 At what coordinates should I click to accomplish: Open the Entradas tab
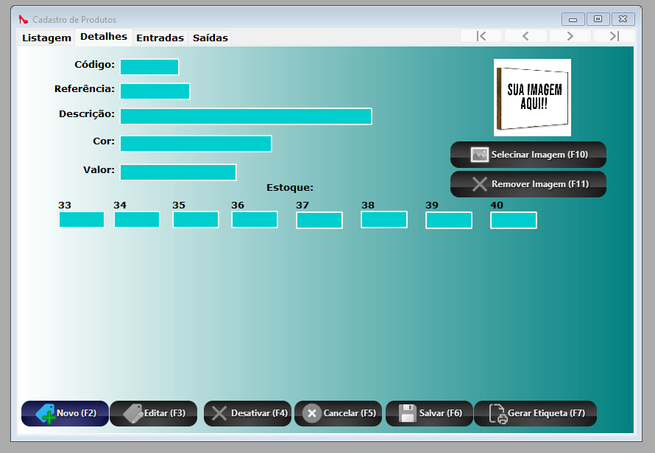160,38
